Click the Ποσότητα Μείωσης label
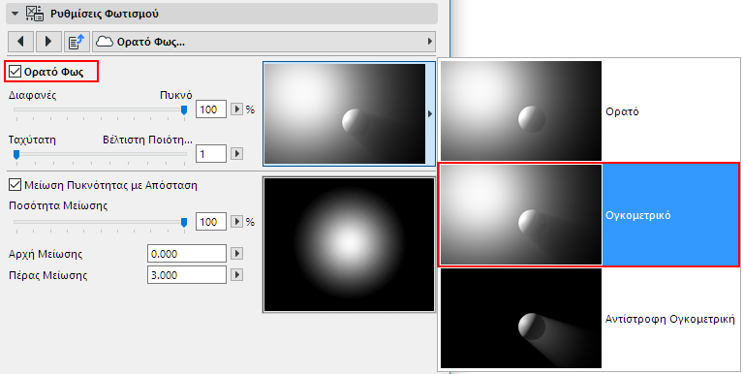This screenshot has width=743, height=374. [x=58, y=205]
